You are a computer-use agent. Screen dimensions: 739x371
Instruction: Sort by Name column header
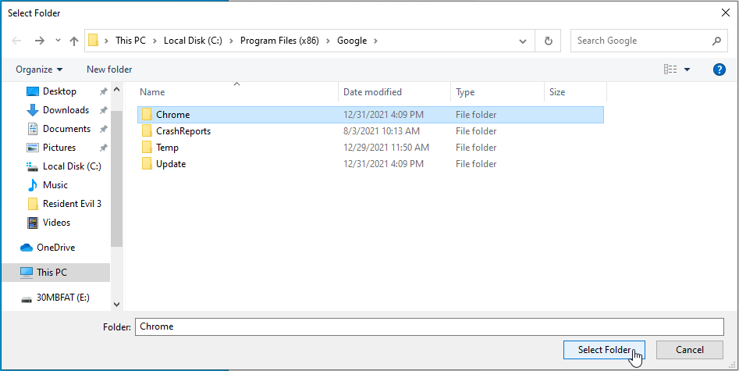(x=237, y=92)
